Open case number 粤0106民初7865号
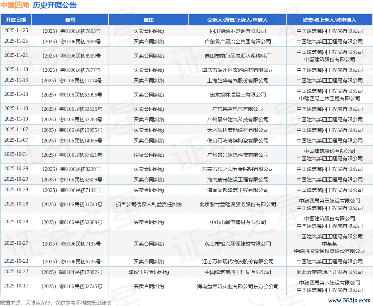The height and width of the screenshot is (306, 373). (71, 31)
